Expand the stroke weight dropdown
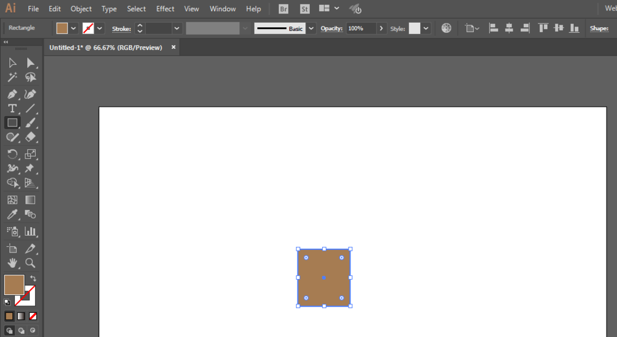617x337 pixels. click(x=177, y=28)
